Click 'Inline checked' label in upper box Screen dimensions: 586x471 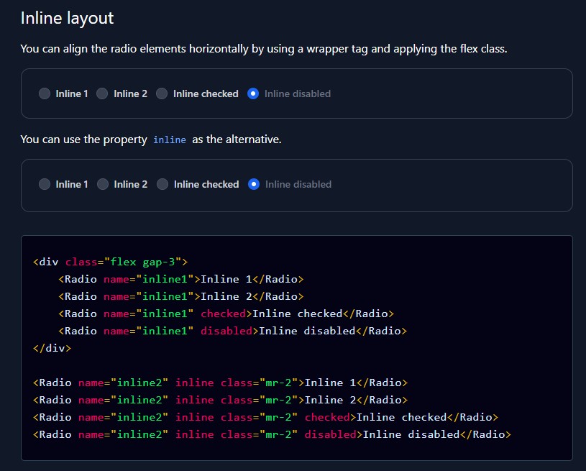pyautogui.click(x=206, y=93)
